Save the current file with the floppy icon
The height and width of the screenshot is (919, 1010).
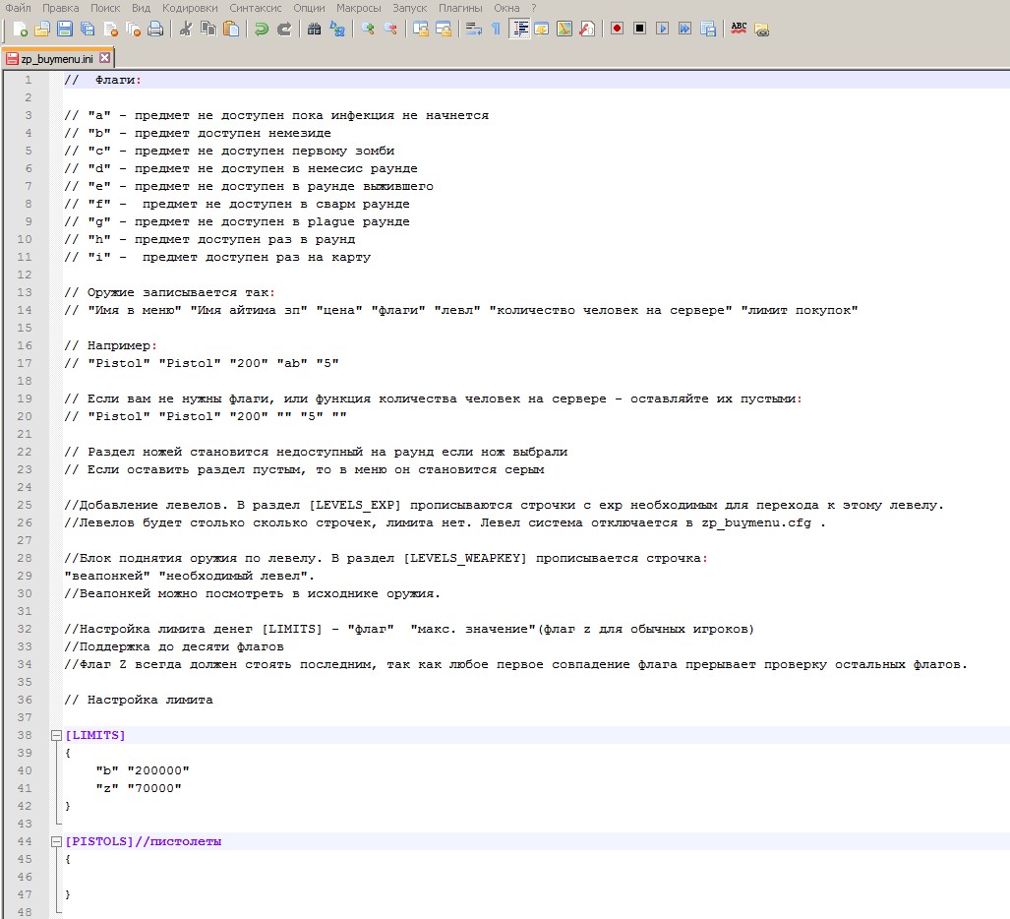pos(65,29)
